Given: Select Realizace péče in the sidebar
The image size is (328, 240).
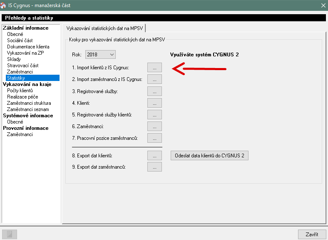Looking at the screenshot, I should pos(22,97).
